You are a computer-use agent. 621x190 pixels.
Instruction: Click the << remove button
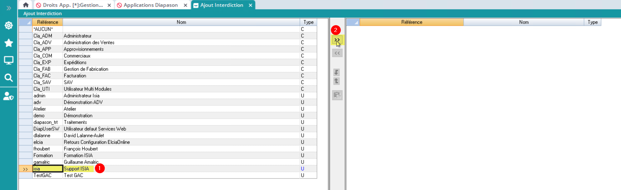337,53
